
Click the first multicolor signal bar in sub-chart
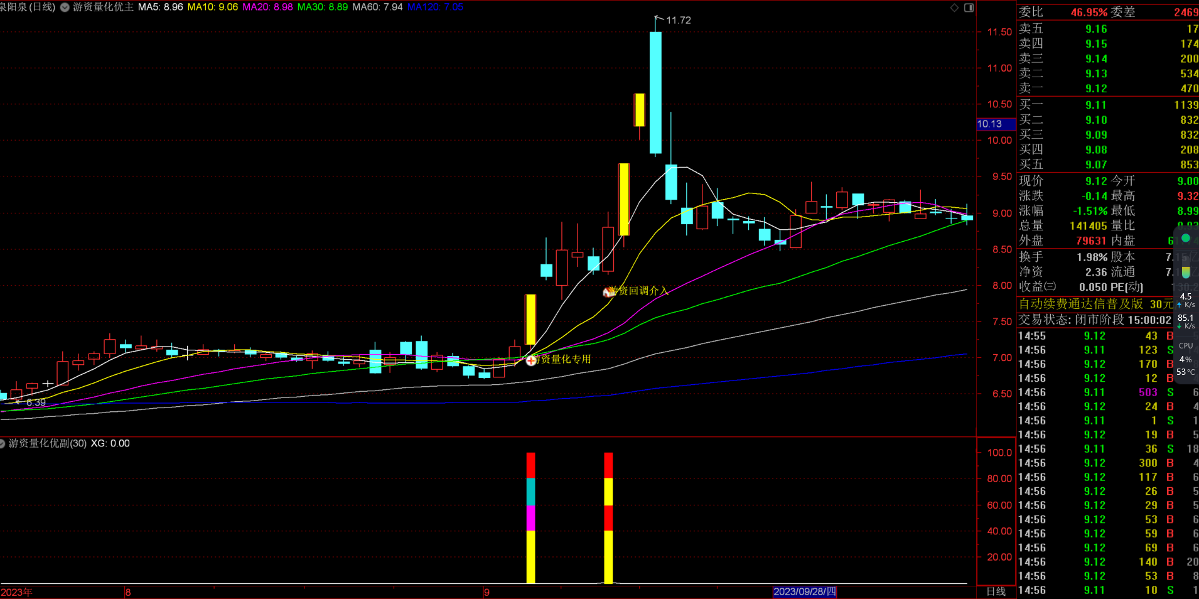point(531,518)
